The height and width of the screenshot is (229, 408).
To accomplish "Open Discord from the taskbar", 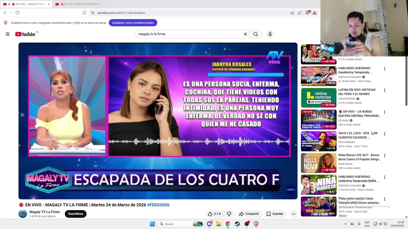I will click(209, 224).
